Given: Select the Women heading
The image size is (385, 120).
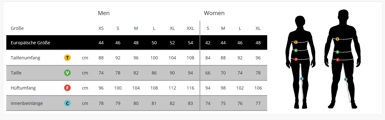Looking at the screenshot, I should point(214,13).
